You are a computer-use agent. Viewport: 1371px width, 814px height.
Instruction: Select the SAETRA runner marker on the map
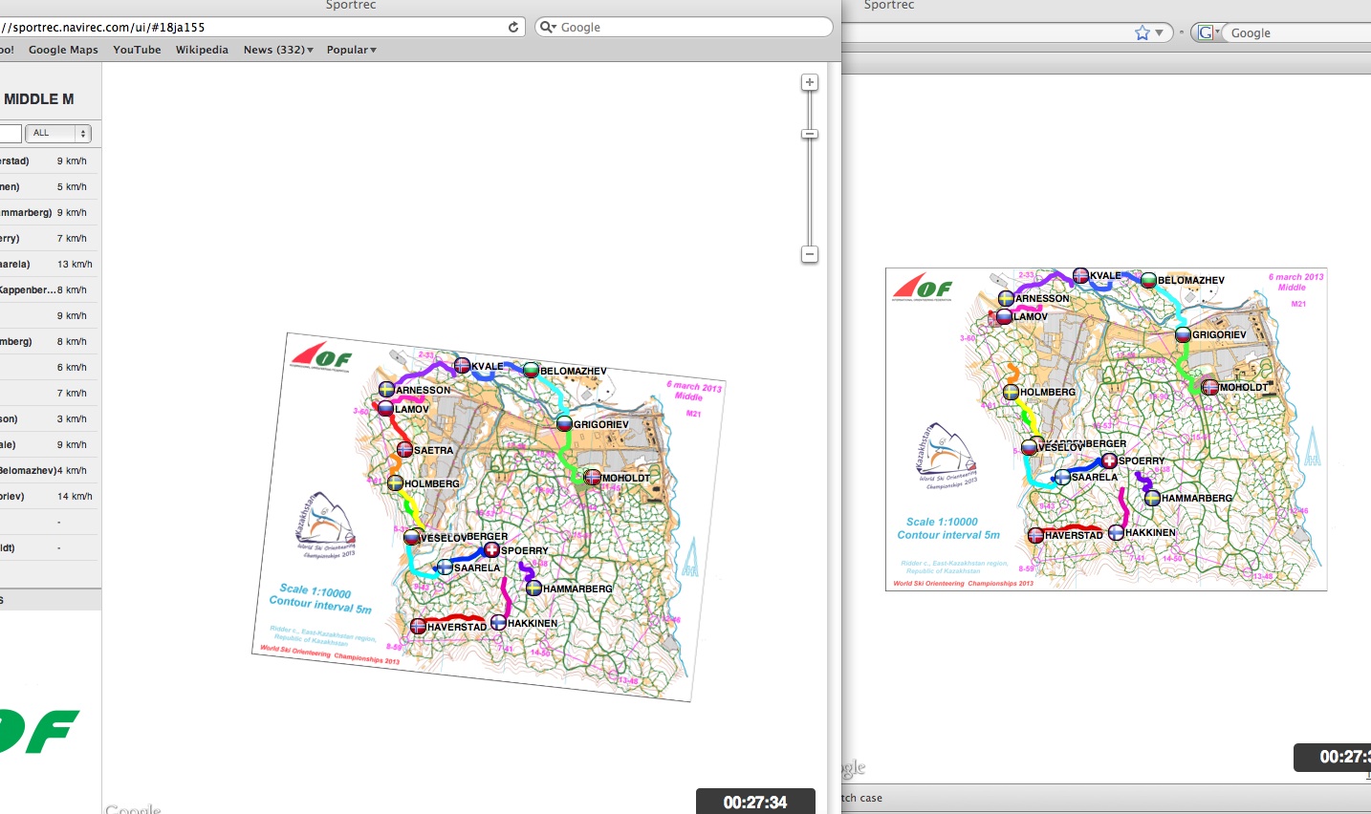[404, 450]
